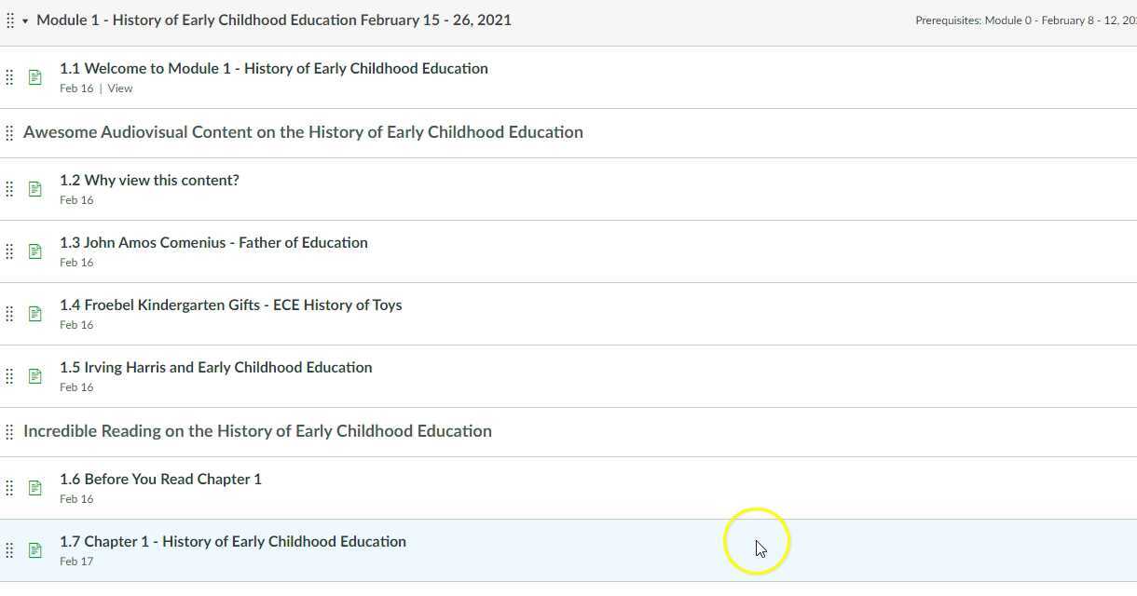Collapse the Module 1 disclosure triangle
The height and width of the screenshot is (596, 1137).
point(25,20)
